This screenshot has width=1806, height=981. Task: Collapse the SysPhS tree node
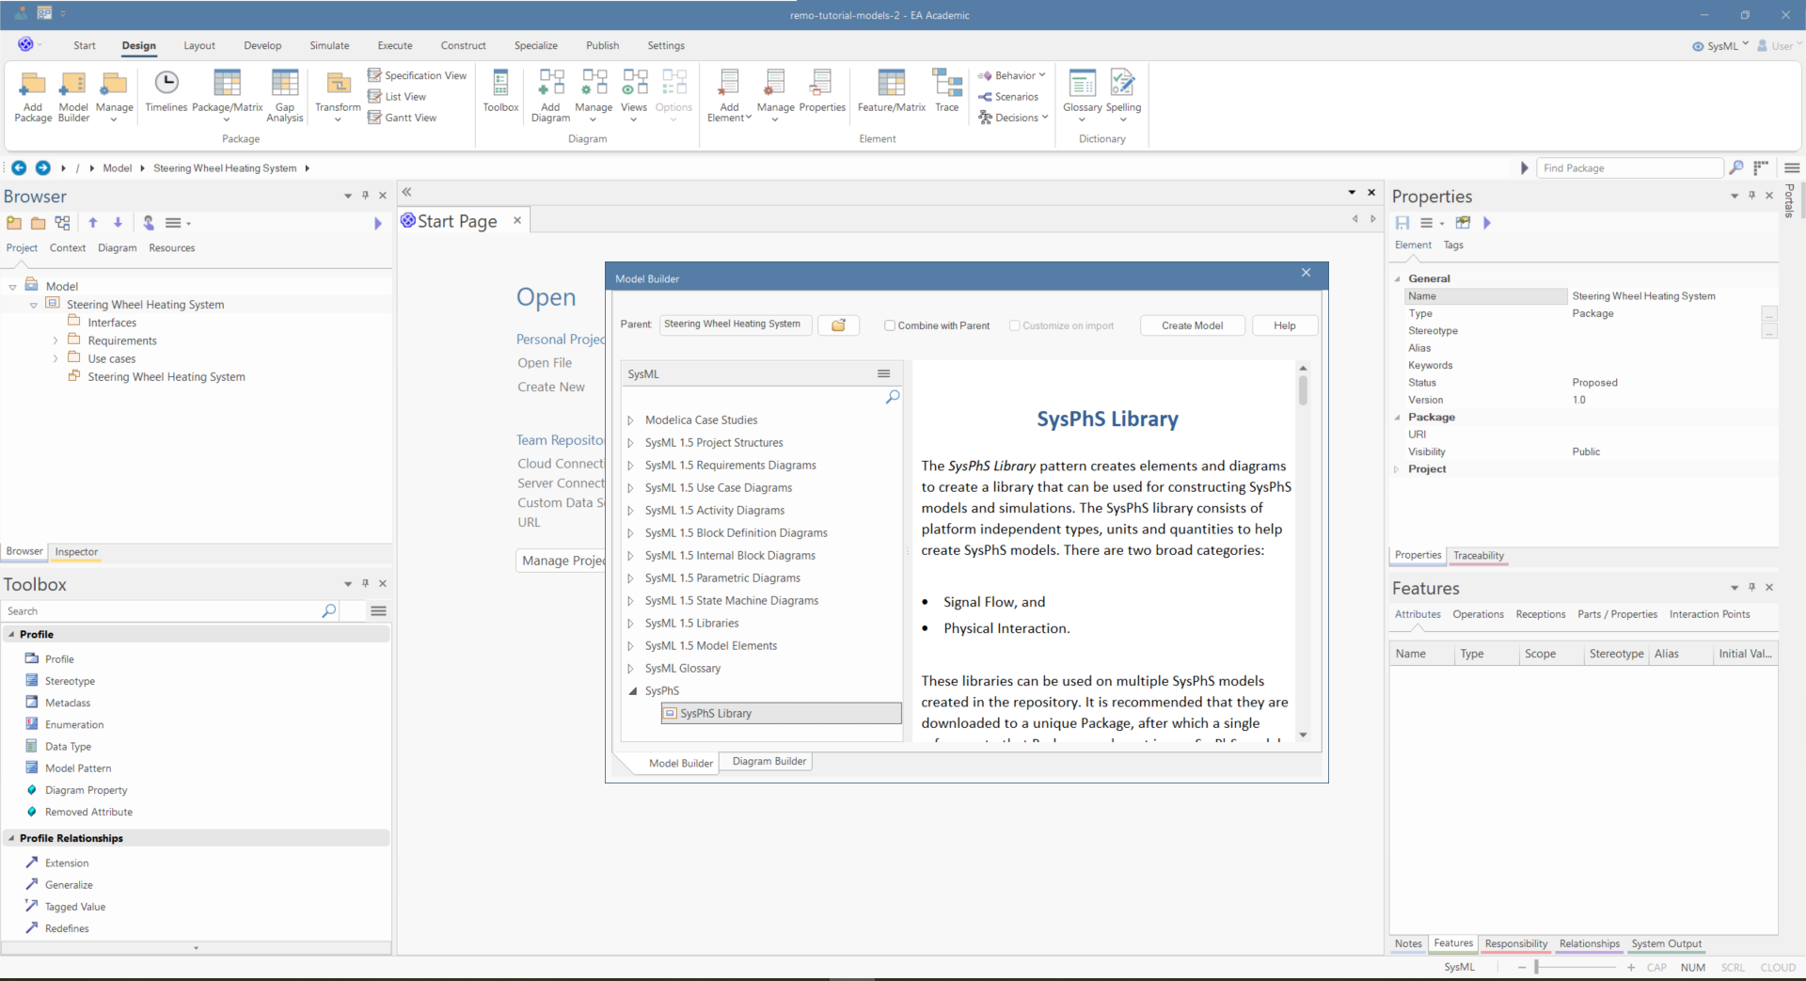tap(632, 691)
